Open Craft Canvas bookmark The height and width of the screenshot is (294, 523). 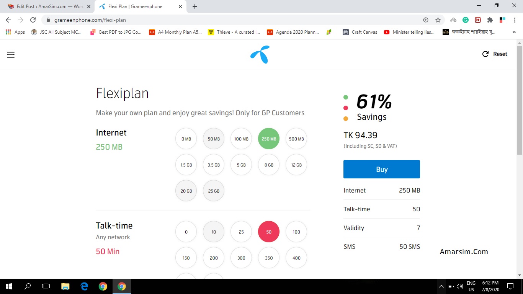360,32
